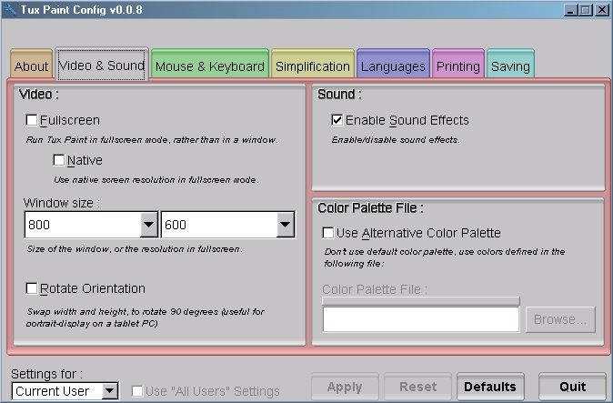This screenshot has height=403, width=613.
Task: Disable the Enable Sound Effects checkbox
Action: (337, 120)
